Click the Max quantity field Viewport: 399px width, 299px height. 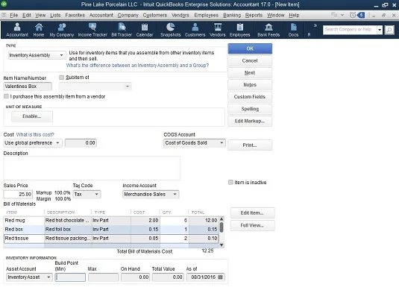tap(104, 277)
